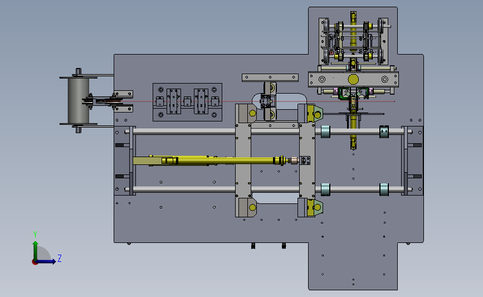This screenshot has height=297, width=483.
Task: Select the yellow pneumatic cylinder body
Action: tap(225, 160)
